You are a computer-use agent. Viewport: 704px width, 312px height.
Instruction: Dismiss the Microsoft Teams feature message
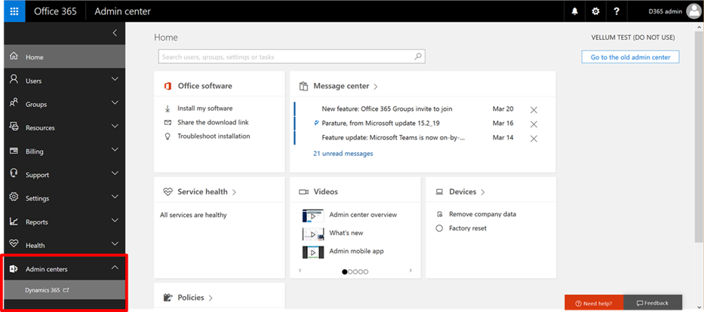(x=533, y=139)
